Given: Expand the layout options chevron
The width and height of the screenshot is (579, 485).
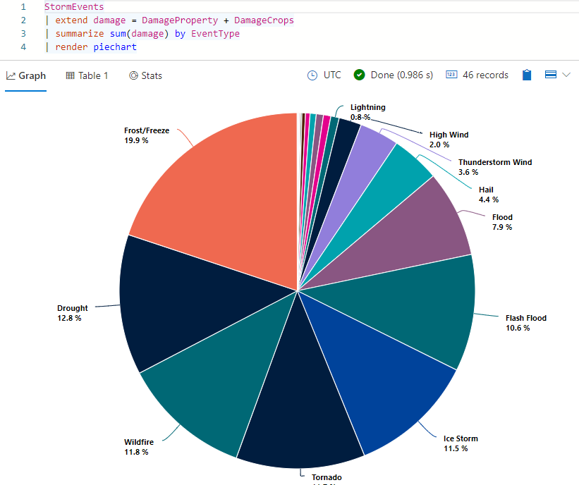Looking at the screenshot, I should [566, 75].
